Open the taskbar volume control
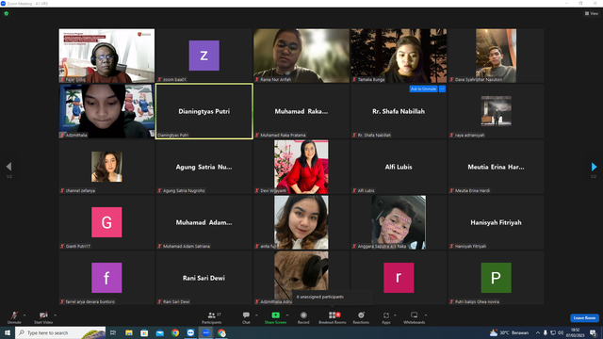603x339 pixels. (561, 332)
